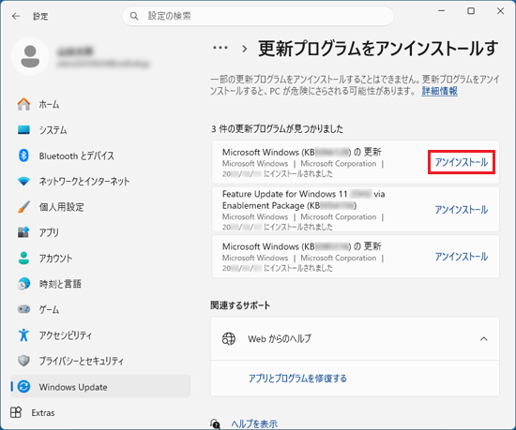Click the 設定 title text
Viewport: 516px width, 430px height.
pos(40,16)
